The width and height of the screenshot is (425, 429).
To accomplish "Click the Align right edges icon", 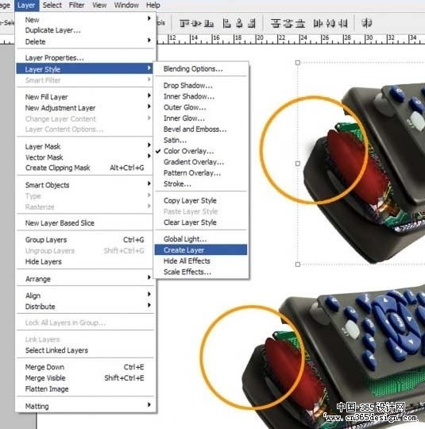I will (x=252, y=24).
